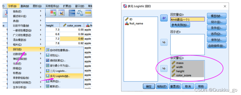Viewport: 241px width, 95px height.
Task: Choose the 二元 Logistic entry
Action: (64, 71)
